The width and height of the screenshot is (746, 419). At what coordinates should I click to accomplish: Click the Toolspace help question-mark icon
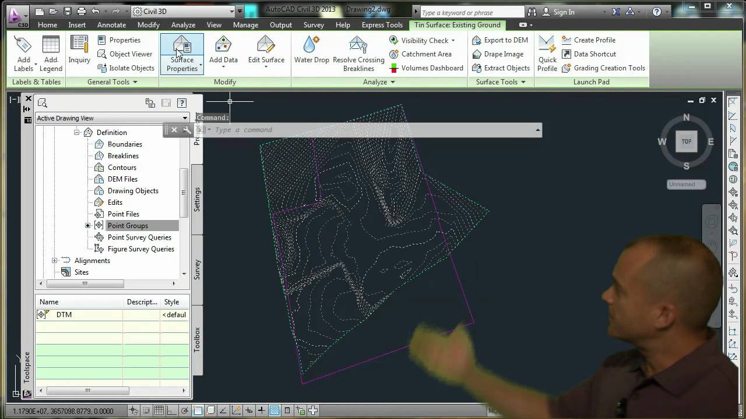(x=181, y=103)
